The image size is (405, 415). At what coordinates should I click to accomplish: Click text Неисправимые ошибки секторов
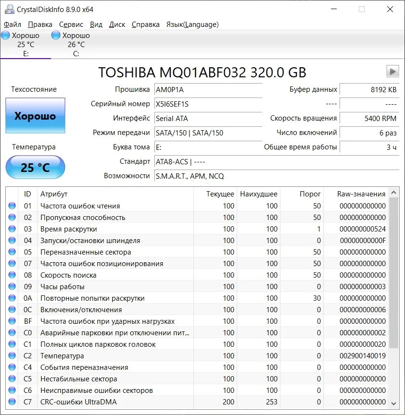coord(97,391)
